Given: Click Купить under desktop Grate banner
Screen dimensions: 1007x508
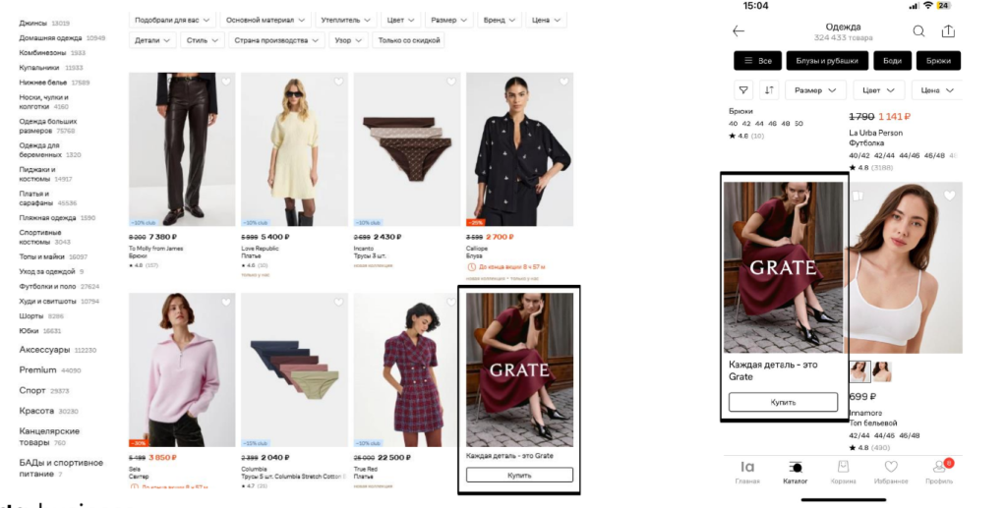Looking at the screenshot, I should [518, 475].
